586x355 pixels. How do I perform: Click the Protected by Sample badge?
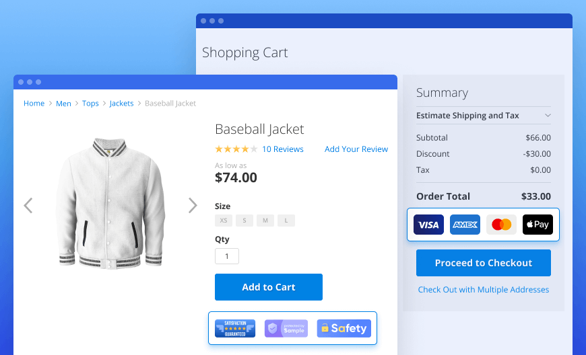286,328
